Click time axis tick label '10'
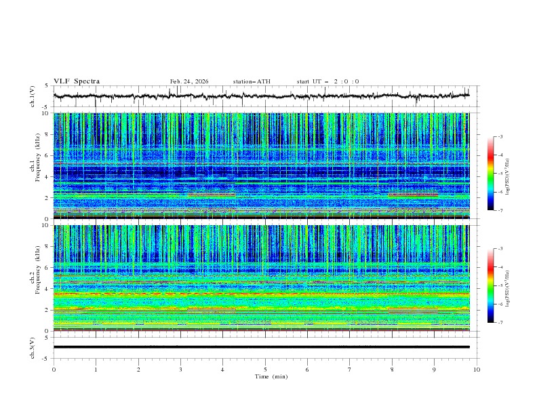The height and width of the screenshot is (415, 537). 477,370
